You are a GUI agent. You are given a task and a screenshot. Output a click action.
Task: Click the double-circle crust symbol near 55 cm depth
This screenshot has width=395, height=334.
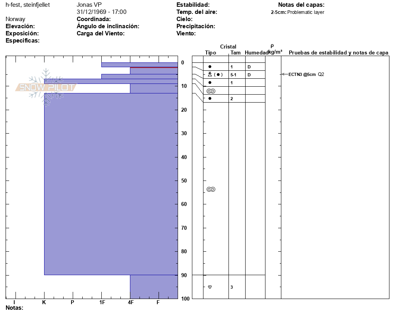(211, 189)
